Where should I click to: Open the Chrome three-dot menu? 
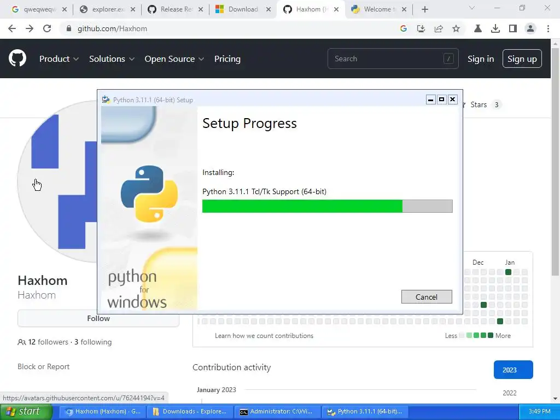(548, 28)
